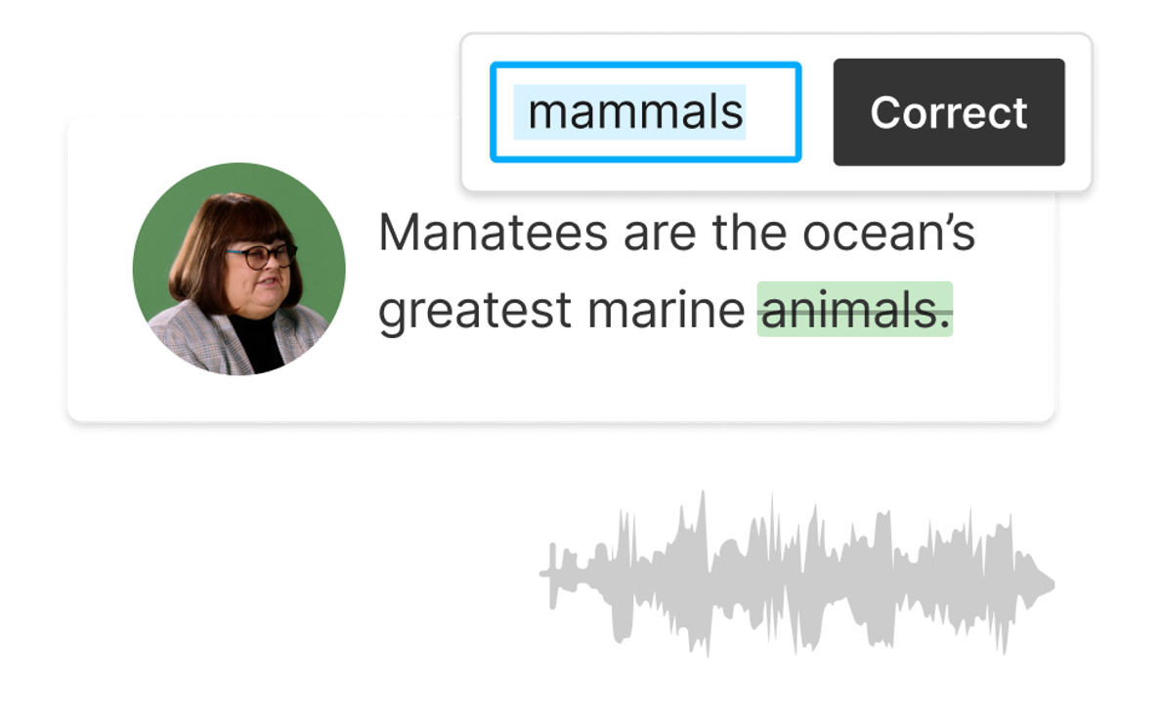Select the struck-through word "animals."

(855, 310)
